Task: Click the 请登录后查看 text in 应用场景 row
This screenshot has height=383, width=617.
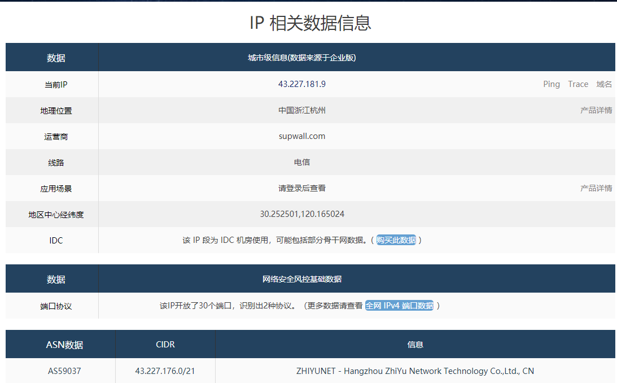Action: tap(301, 188)
